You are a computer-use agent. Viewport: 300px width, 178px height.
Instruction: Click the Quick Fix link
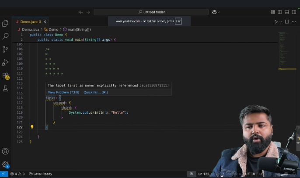click(96, 92)
